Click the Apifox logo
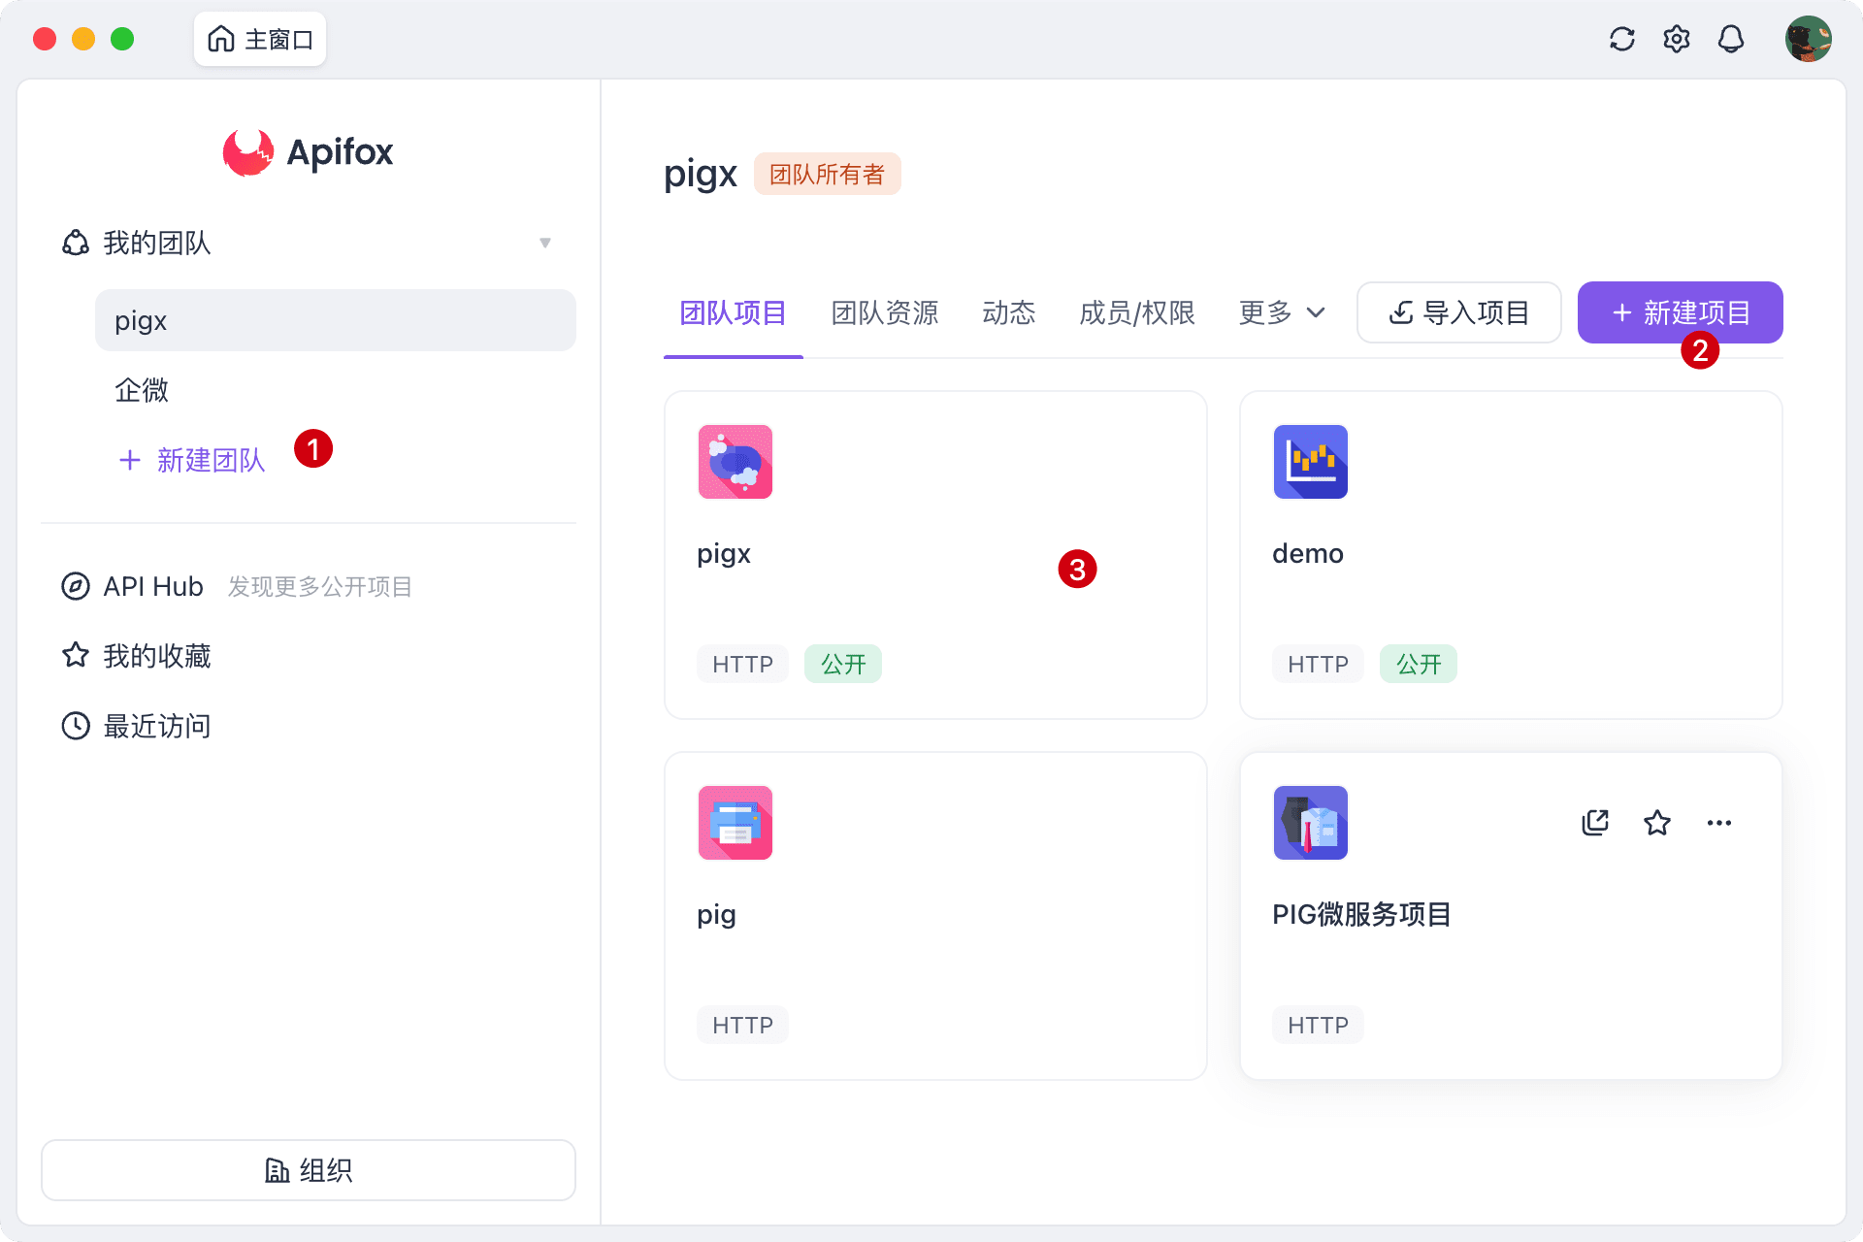 308,152
